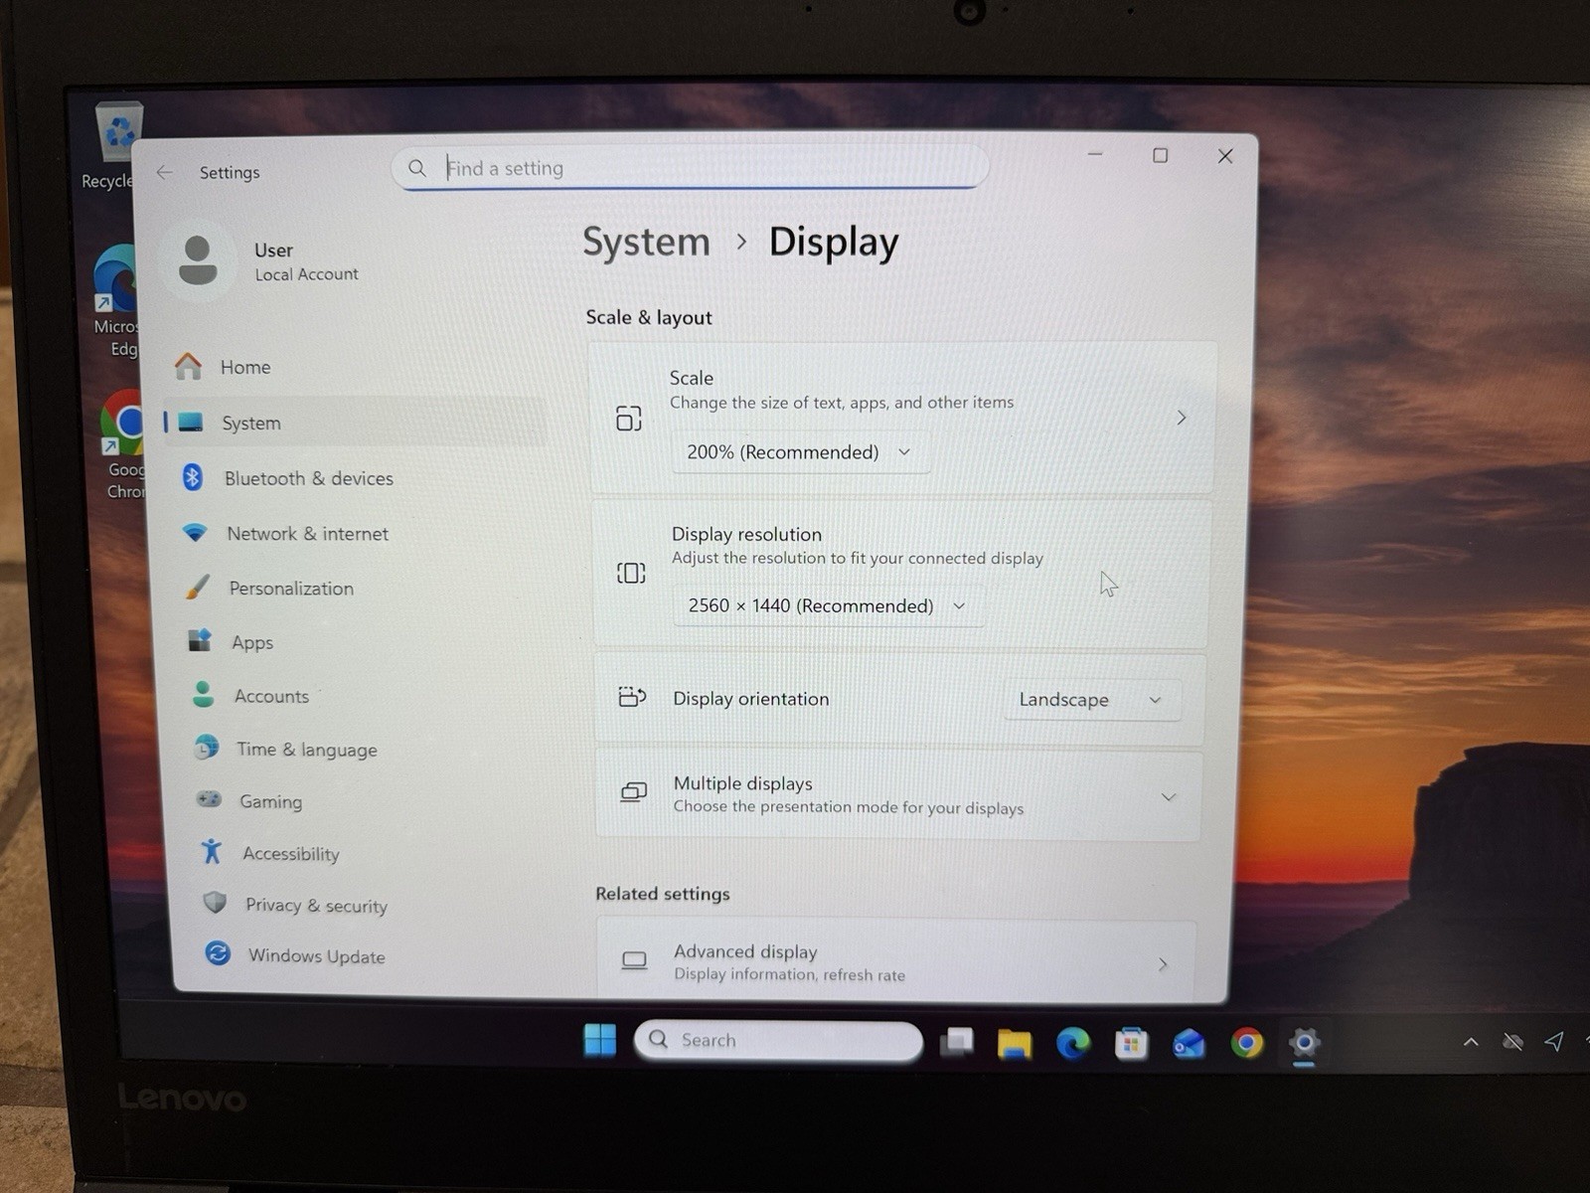The height and width of the screenshot is (1193, 1590).
Task: Open Task View from the taskbar
Action: point(957,1042)
